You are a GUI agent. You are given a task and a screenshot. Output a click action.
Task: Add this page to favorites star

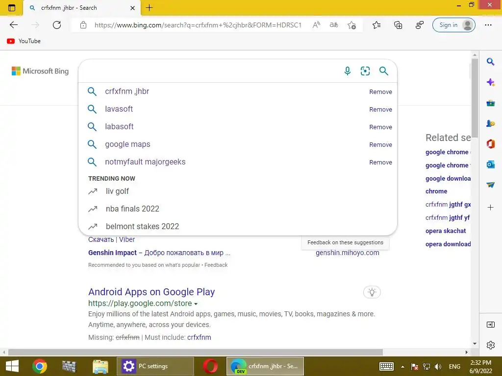point(351,25)
